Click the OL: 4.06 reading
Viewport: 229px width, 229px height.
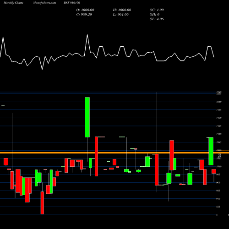[157, 19]
